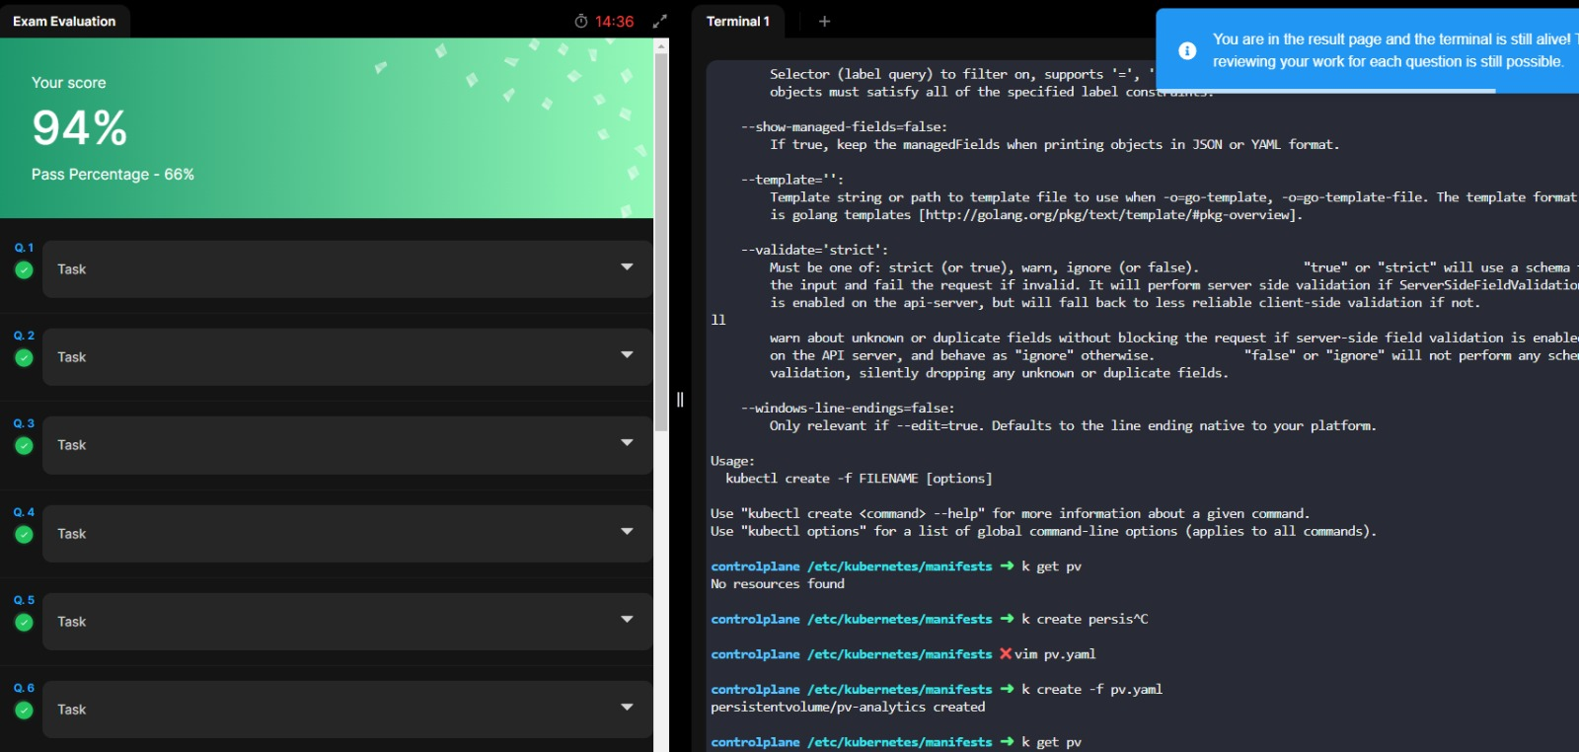Open the Q.5 Task row
Image resolution: width=1579 pixels, height=752 pixels.
point(345,622)
